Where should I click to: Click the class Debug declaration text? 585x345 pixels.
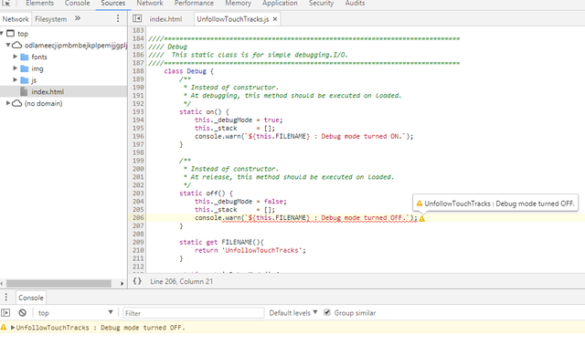click(x=188, y=71)
